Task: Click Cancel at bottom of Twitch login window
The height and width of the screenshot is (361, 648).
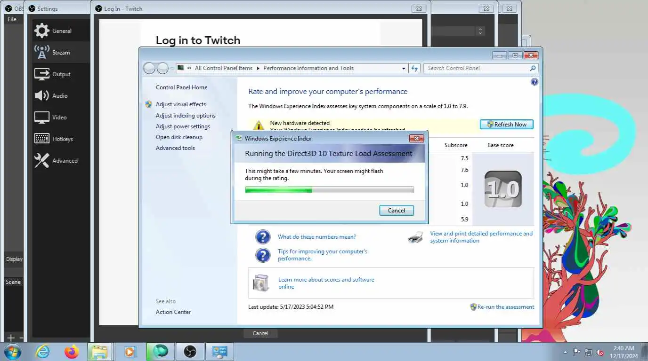Action: click(x=260, y=333)
